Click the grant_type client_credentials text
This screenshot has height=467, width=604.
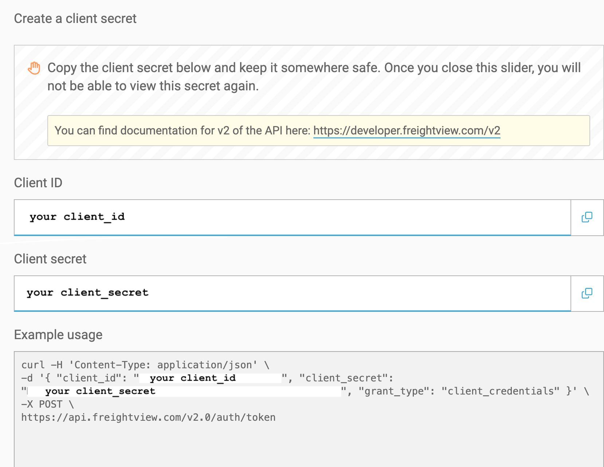[x=459, y=391]
